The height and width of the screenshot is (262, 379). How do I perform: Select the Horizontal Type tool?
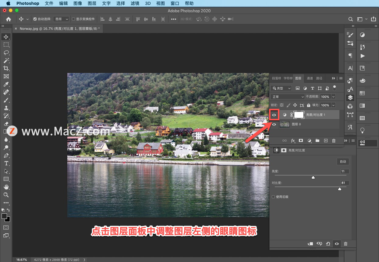pos(6,163)
